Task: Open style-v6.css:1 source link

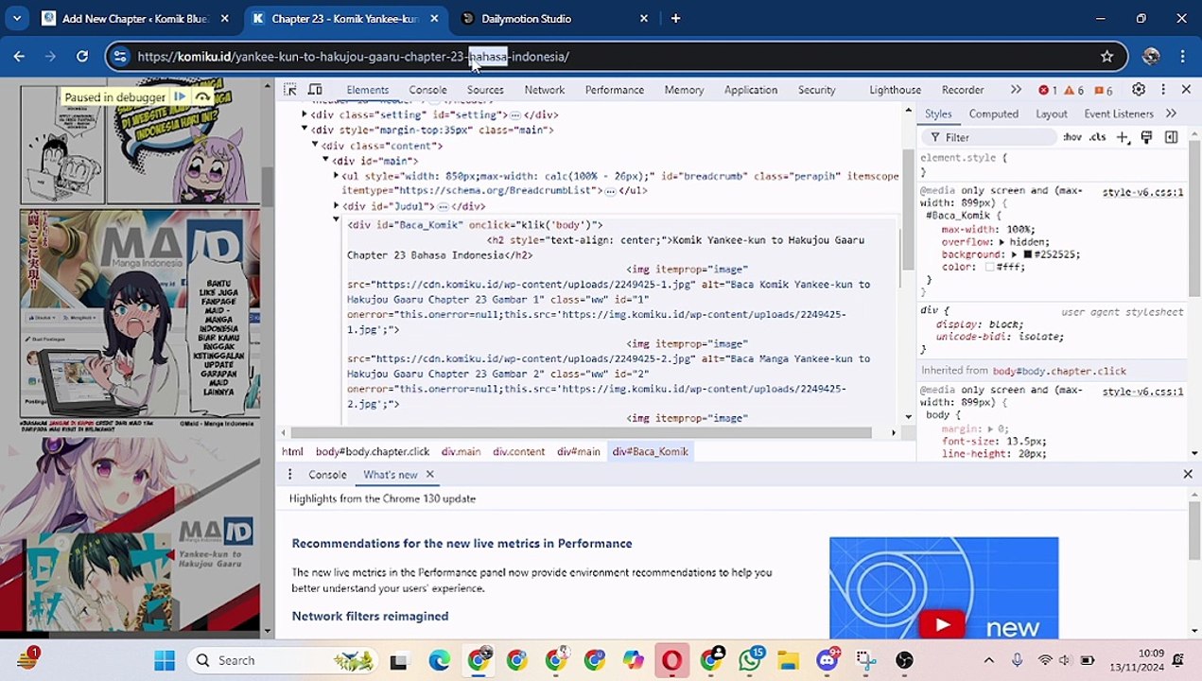Action: tap(1142, 192)
